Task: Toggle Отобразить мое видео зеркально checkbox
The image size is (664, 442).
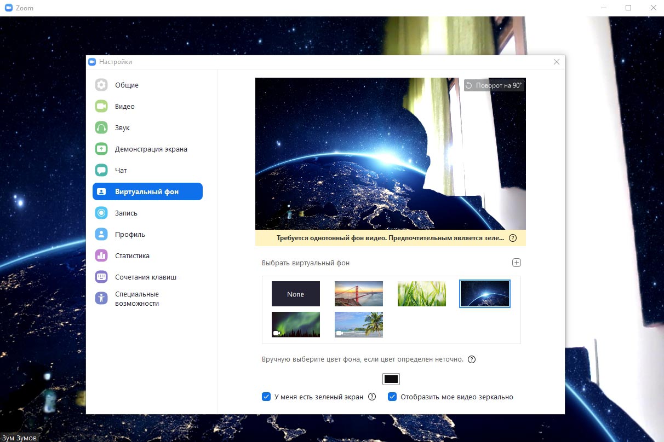Action: click(x=392, y=397)
